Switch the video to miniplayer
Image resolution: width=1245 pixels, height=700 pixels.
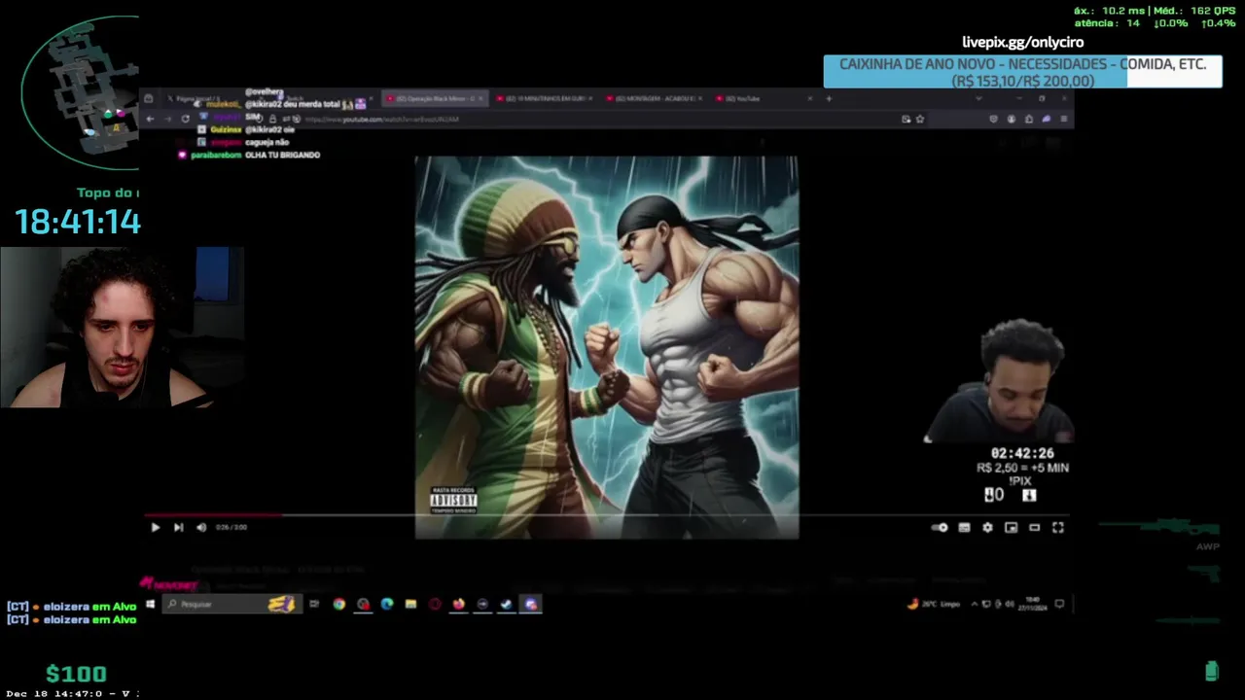(x=1011, y=527)
